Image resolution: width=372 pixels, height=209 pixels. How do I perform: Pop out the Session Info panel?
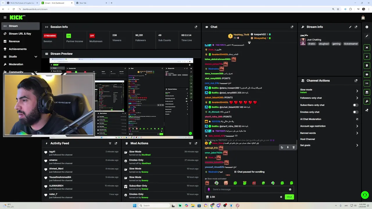[196, 27]
